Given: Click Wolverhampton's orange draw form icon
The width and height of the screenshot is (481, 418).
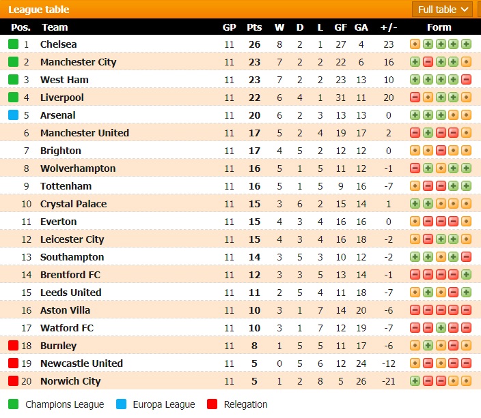Looking at the screenshot, I should [441, 168].
